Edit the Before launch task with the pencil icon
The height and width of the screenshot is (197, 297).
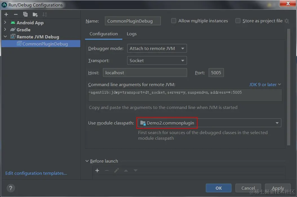116,170
